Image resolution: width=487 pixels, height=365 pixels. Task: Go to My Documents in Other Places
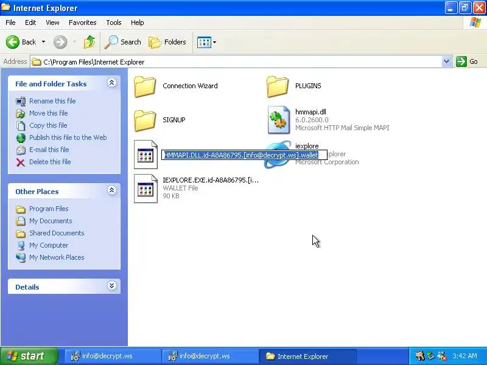point(51,221)
